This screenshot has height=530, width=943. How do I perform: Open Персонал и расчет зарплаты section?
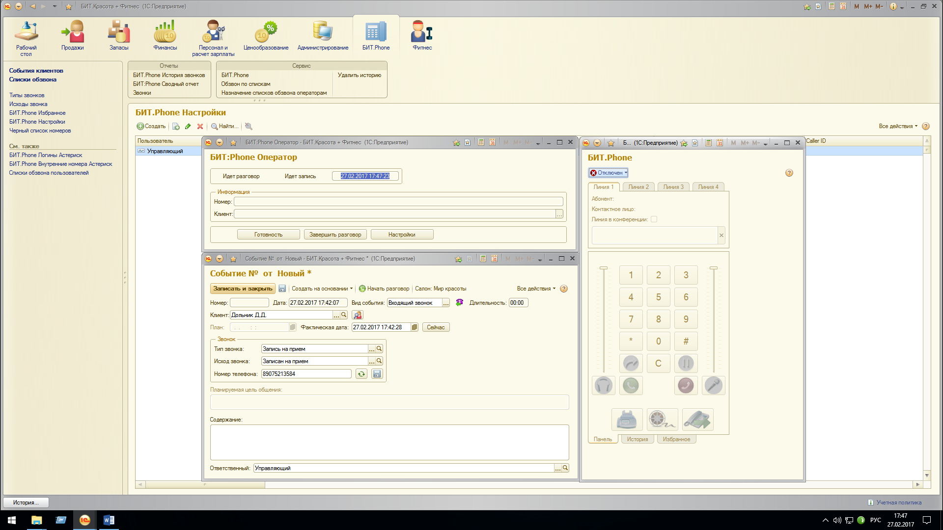(x=213, y=38)
